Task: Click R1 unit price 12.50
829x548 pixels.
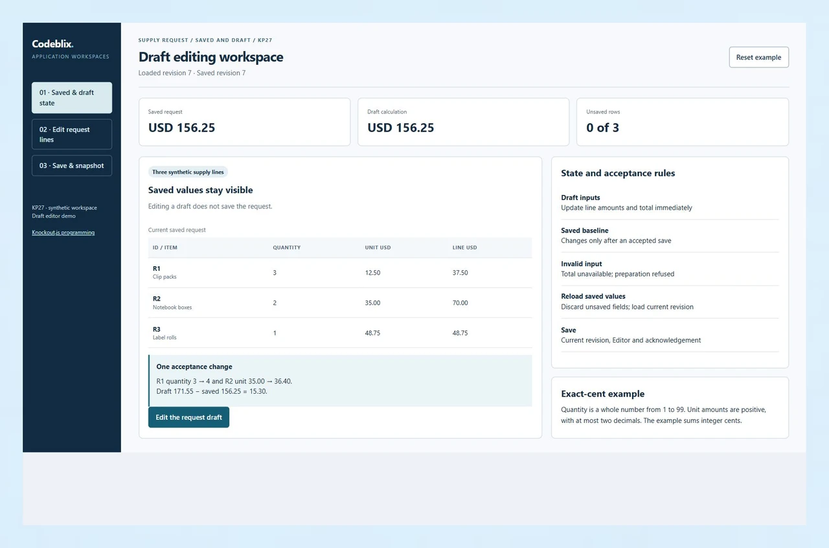Action: coord(372,273)
